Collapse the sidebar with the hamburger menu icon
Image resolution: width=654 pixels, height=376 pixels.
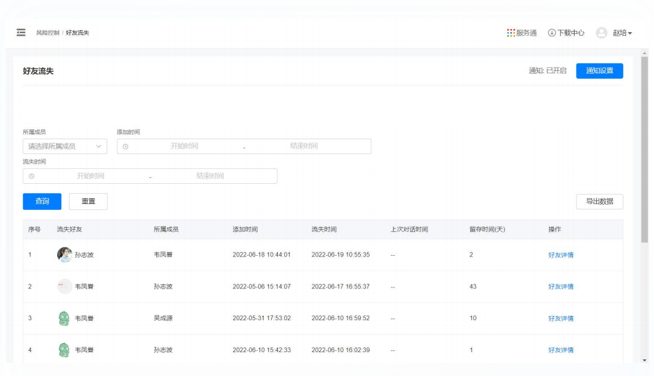tap(21, 33)
